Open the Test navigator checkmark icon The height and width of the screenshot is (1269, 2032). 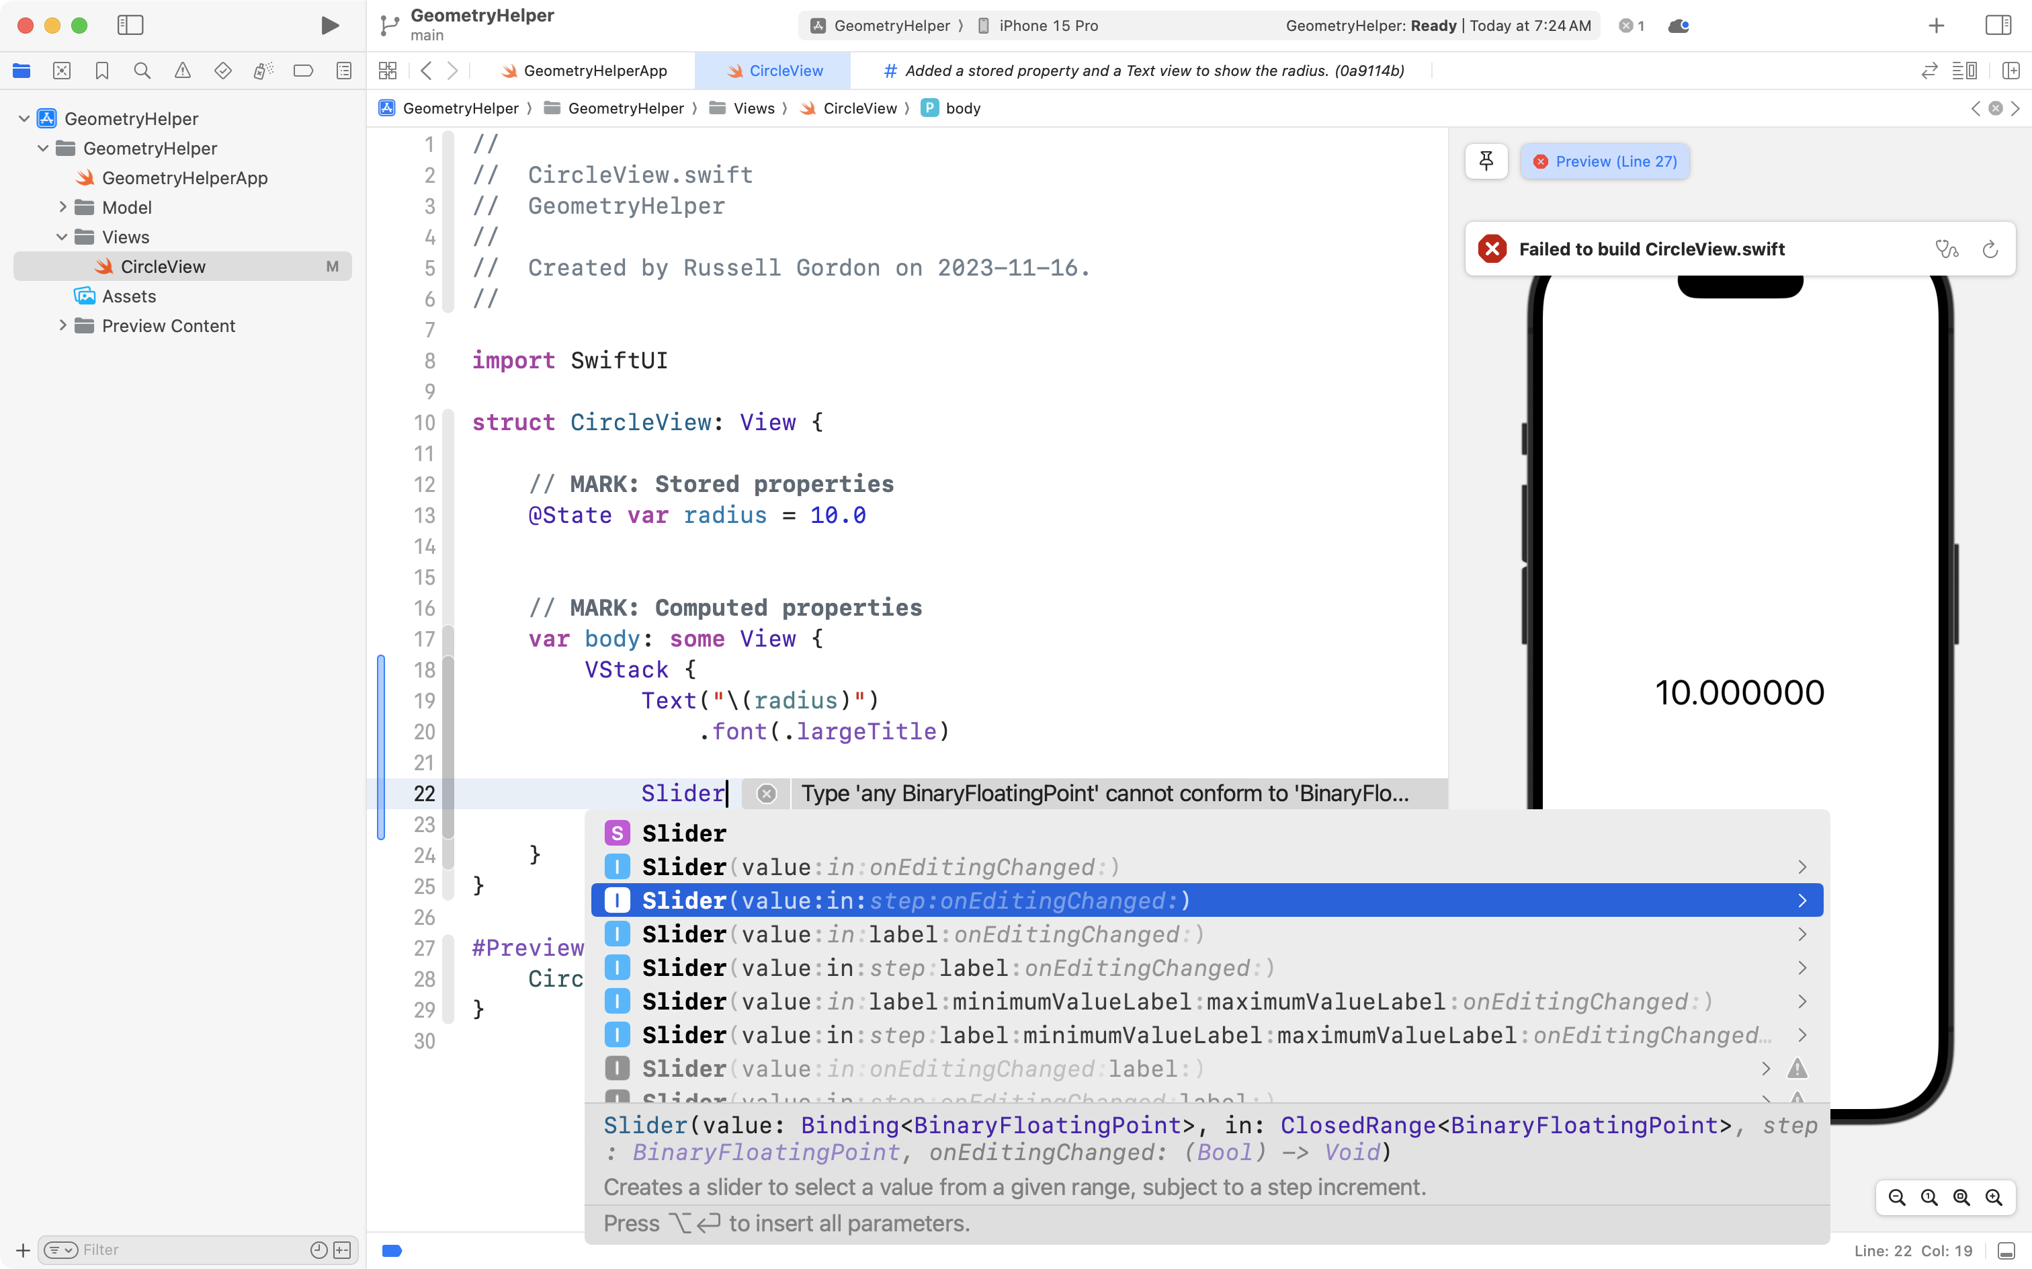pyautogui.click(x=222, y=71)
